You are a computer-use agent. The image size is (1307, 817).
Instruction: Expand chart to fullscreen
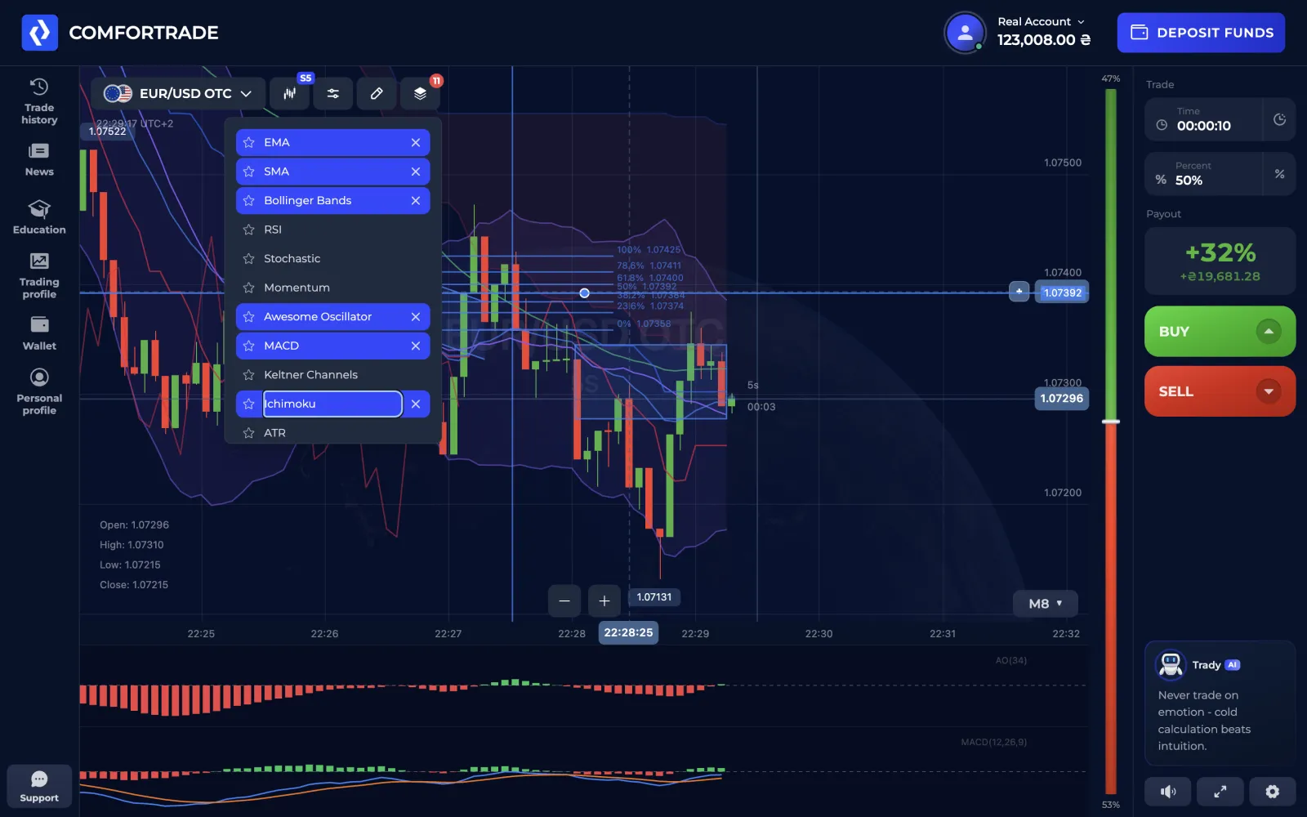tap(1220, 791)
